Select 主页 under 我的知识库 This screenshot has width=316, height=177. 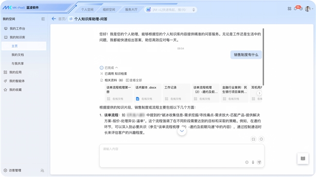click(24, 46)
